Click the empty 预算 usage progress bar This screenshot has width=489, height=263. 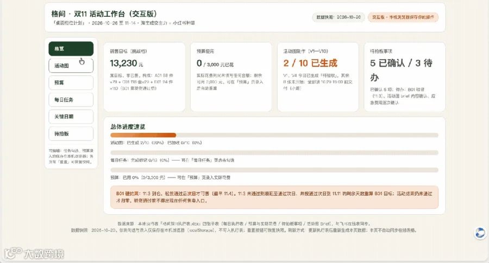click(274, 170)
